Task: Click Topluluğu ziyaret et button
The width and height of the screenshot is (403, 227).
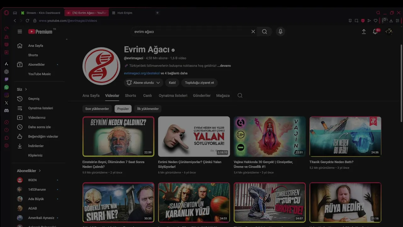Action: [199, 83]
